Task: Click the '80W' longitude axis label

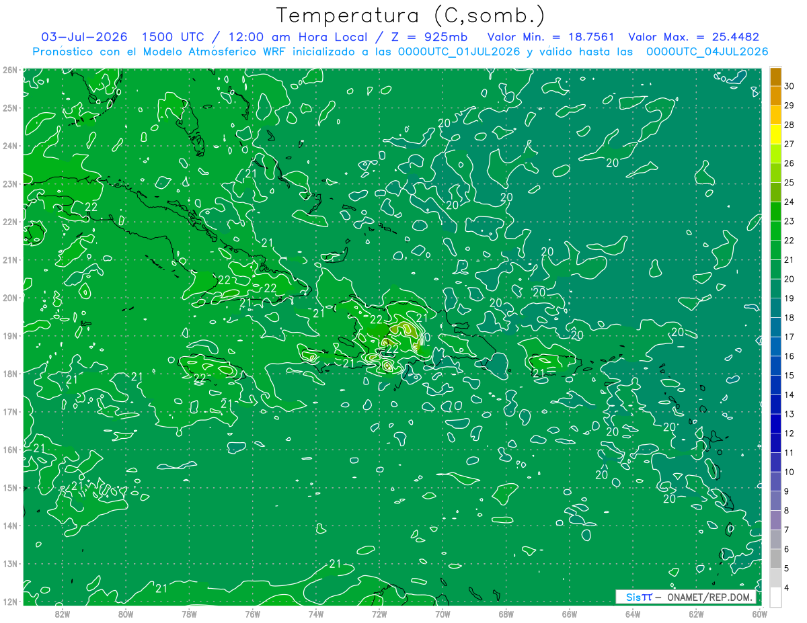Action: coord(126,614)
